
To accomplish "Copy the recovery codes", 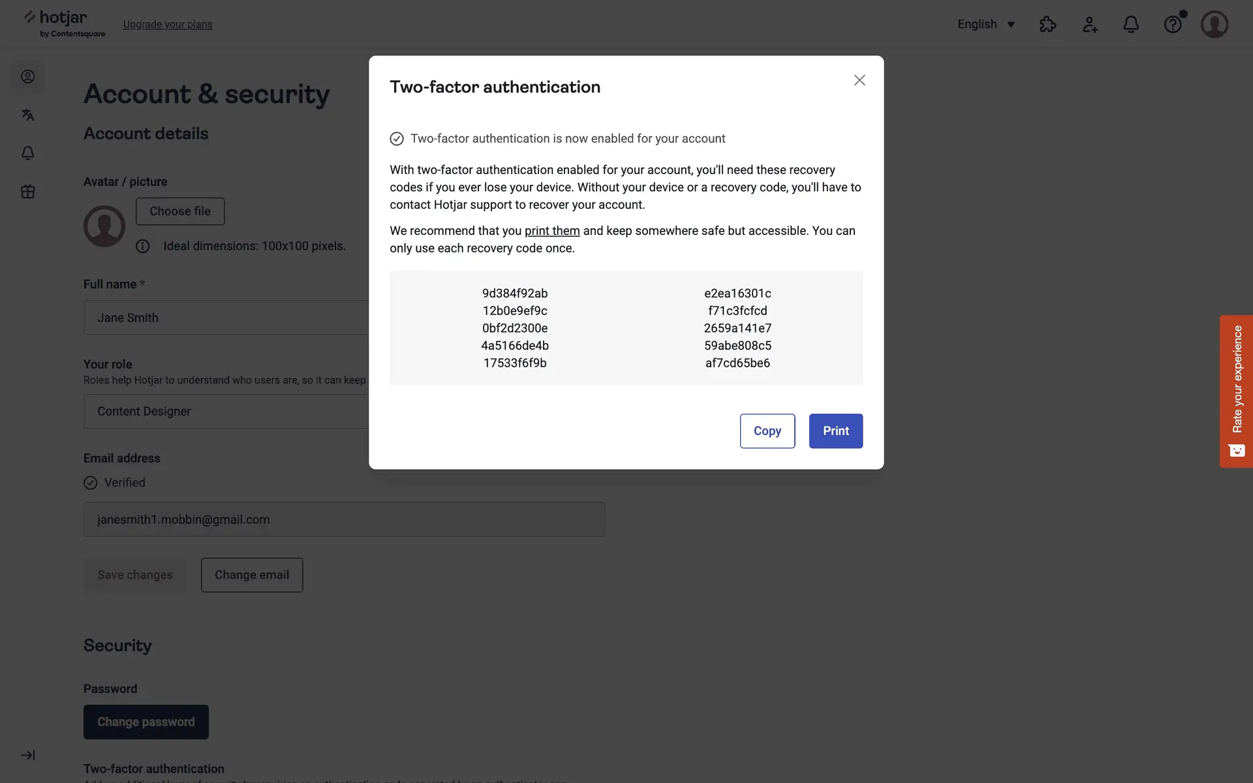I will (x=767, y=431).
